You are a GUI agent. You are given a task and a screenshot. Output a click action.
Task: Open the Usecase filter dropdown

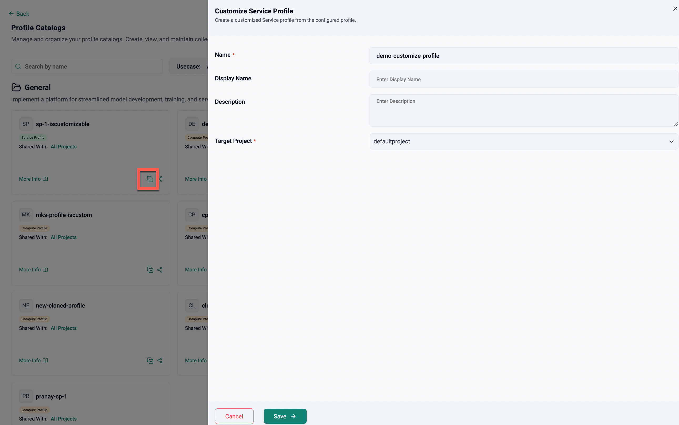[x=189, y=67]
